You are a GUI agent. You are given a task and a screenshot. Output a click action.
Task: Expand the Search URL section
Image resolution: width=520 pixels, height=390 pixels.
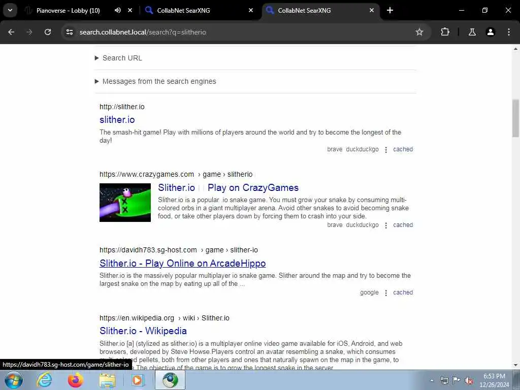coord(118,58)
